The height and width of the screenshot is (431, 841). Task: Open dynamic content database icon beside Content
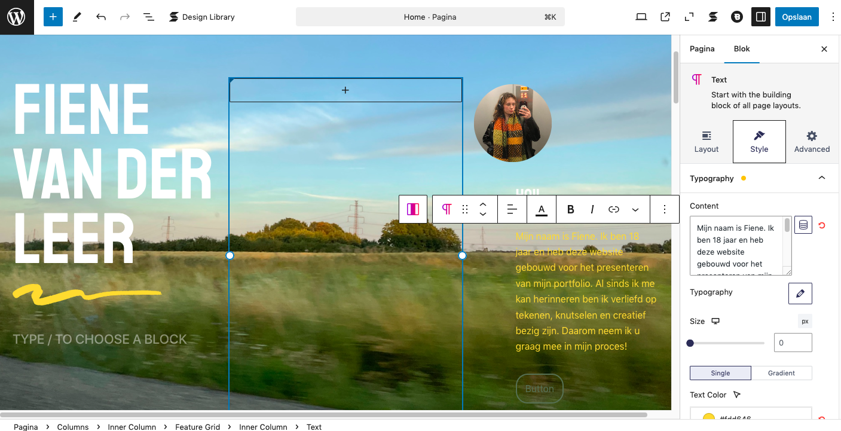803,225
